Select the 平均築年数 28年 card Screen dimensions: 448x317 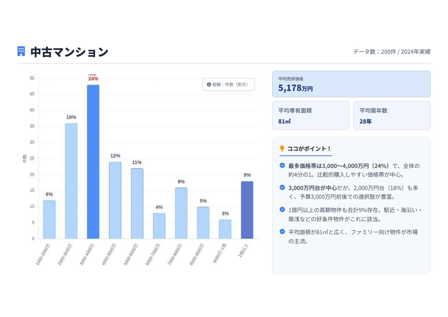[x=392, y=115]
